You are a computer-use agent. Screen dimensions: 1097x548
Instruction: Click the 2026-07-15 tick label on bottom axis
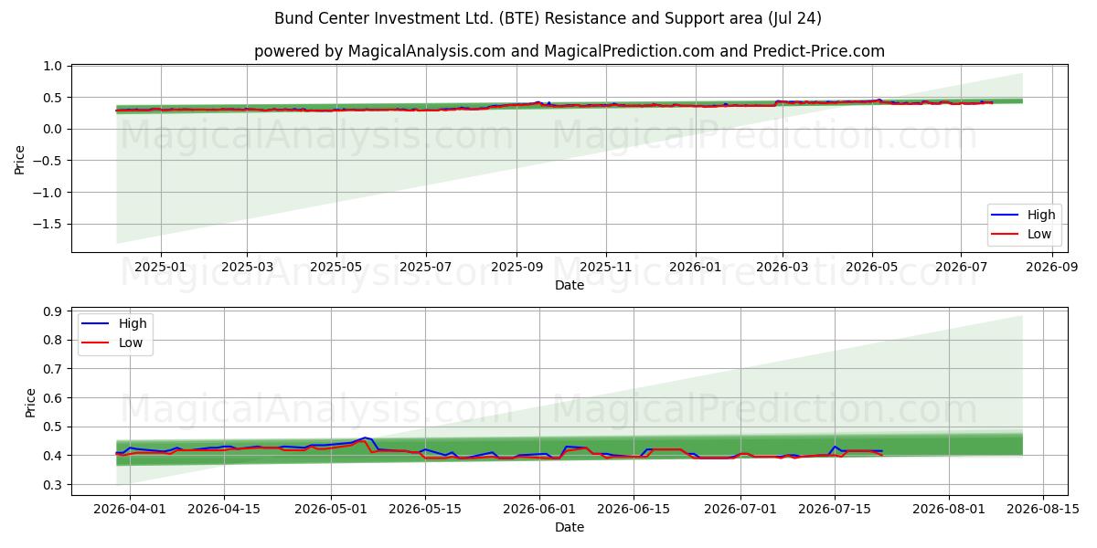835,510
